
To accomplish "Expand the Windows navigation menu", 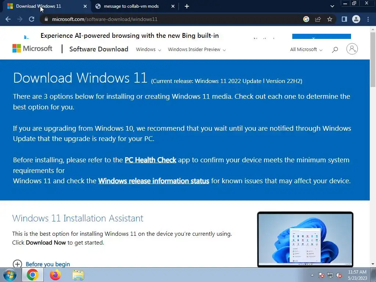I will click(x=148, y=50).
